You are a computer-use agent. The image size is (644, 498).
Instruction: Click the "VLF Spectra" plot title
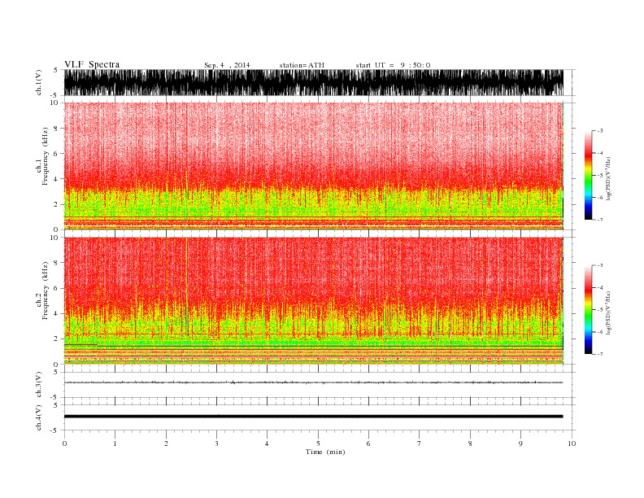click(x=92, y=65)
